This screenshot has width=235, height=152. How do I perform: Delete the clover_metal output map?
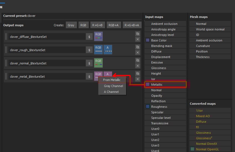pos(138,79)
